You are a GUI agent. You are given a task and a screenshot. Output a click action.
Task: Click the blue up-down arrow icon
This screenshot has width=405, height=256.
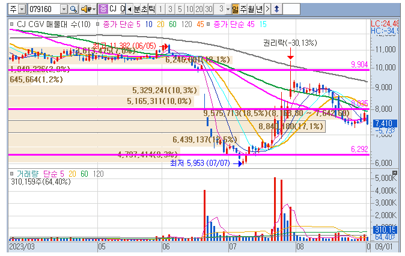(276, 9)
